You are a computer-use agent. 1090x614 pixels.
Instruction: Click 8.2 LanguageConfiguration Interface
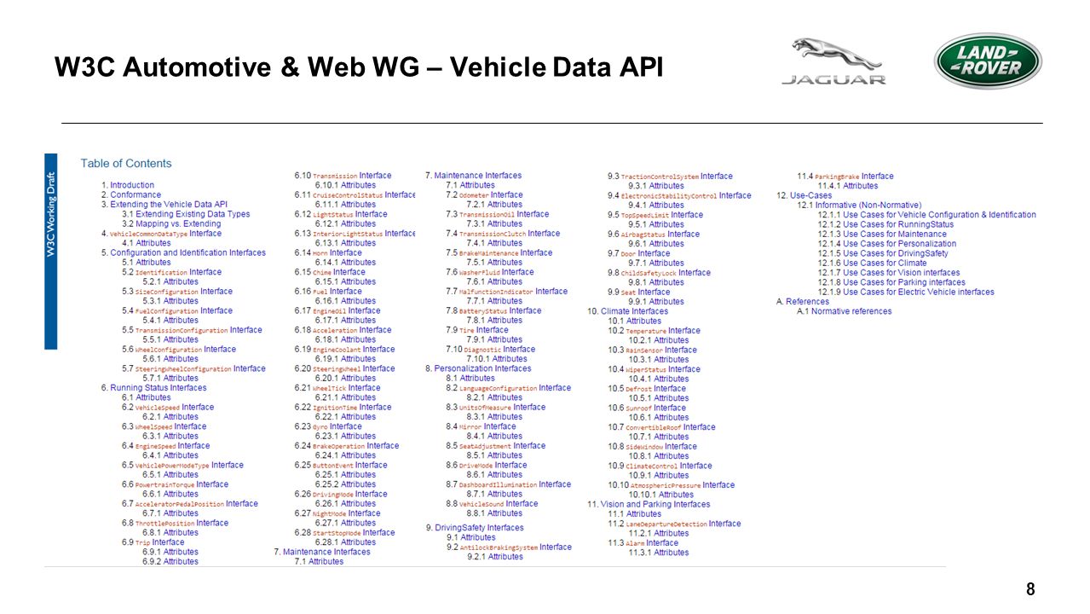coord(508,388)
